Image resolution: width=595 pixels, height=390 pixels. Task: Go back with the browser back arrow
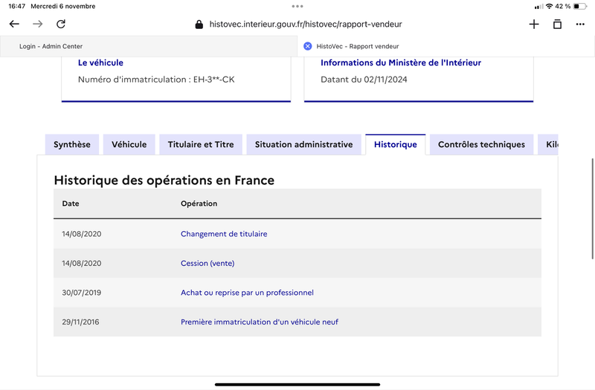(14, 24)
